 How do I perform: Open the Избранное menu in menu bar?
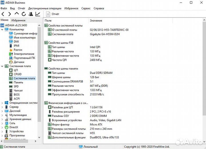coord(71,8)
